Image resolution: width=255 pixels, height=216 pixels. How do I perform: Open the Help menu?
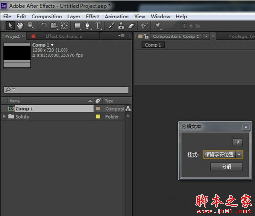coord(181,17)
